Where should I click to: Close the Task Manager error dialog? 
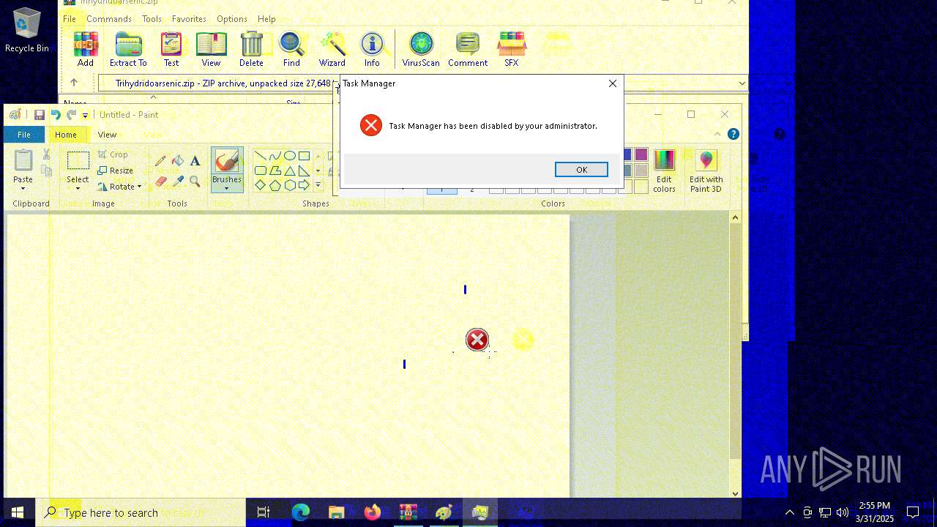pyautogui.click(x=613, y=83)
